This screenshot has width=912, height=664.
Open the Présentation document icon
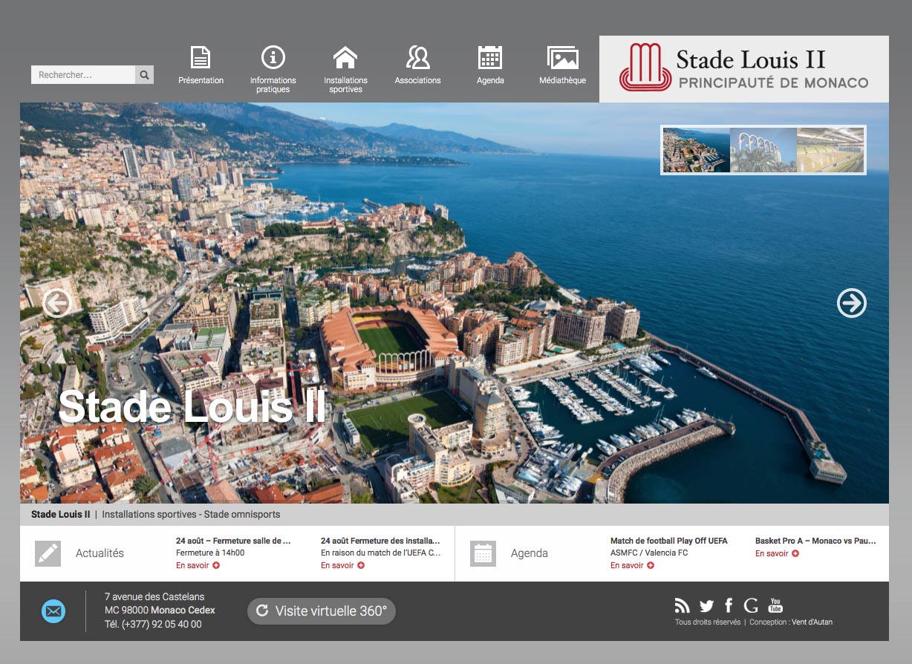[x=201, y=57]
